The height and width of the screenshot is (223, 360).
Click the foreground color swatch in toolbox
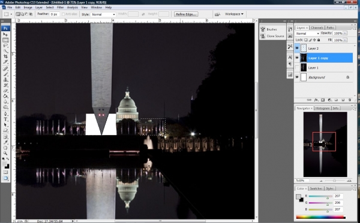(4, 164)
